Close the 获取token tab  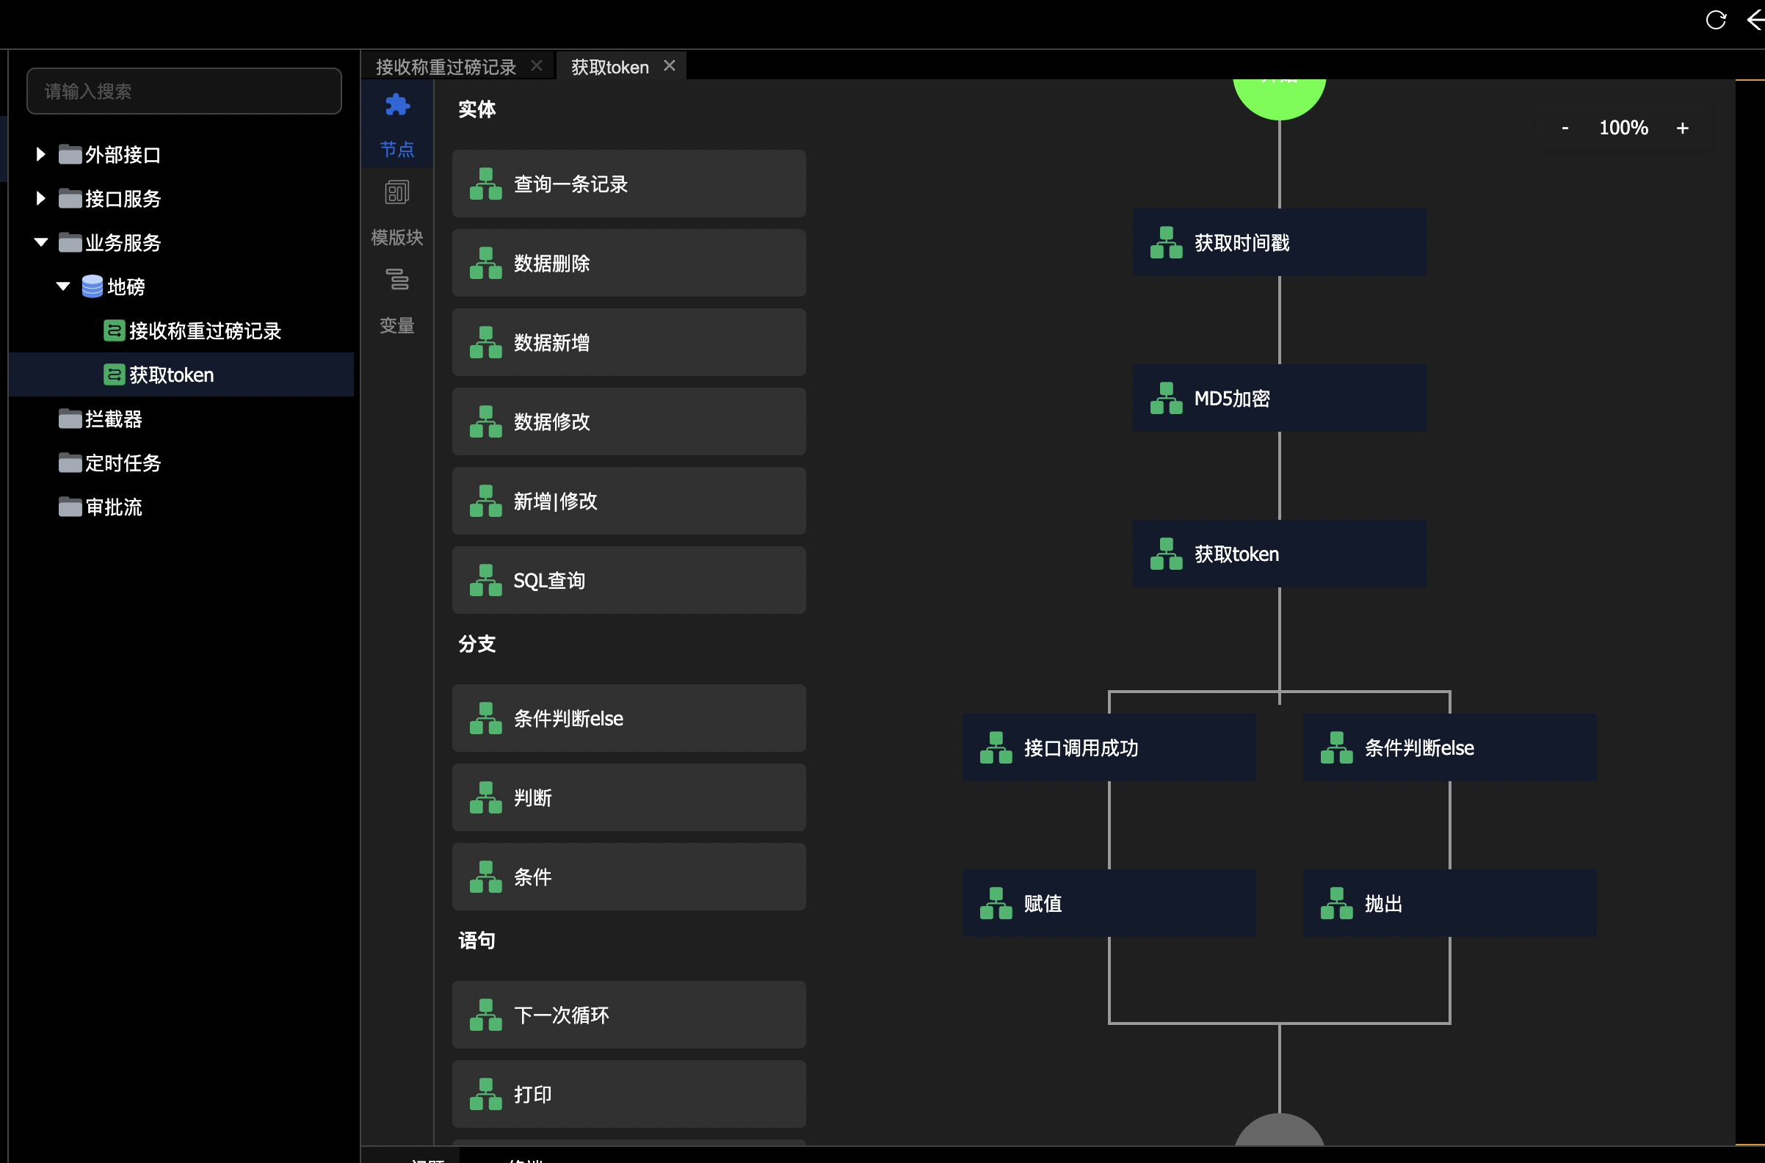click(x=669, y=66)
